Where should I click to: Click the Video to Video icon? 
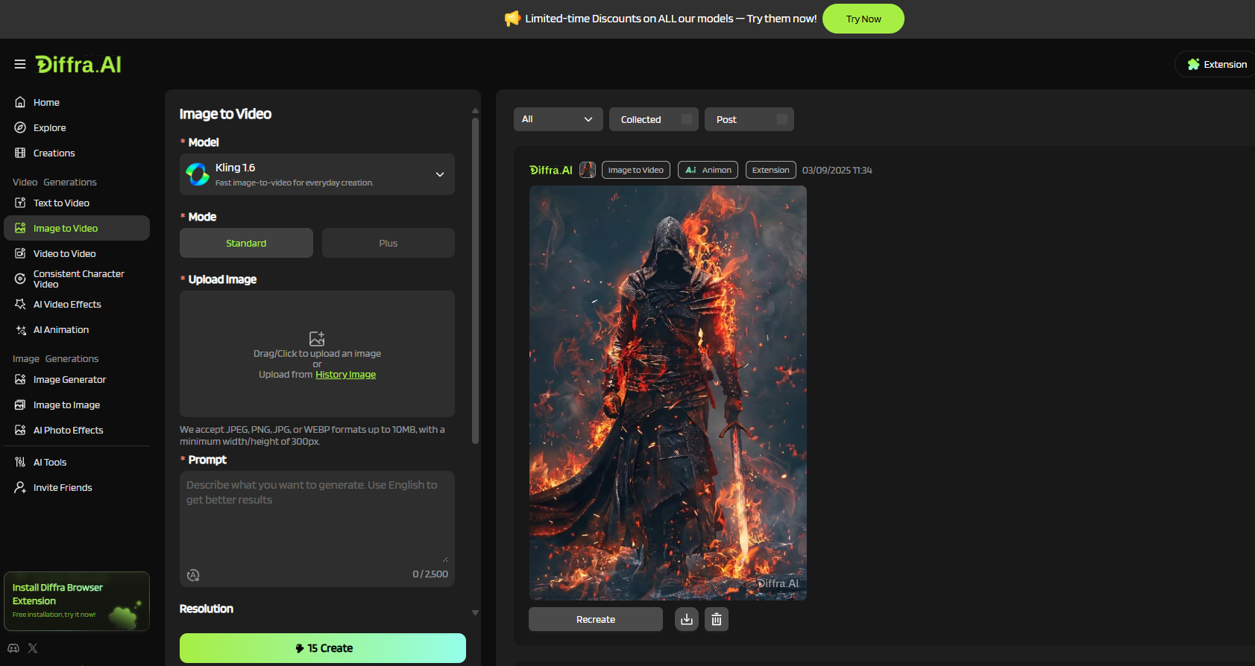[x=20, y=253]
